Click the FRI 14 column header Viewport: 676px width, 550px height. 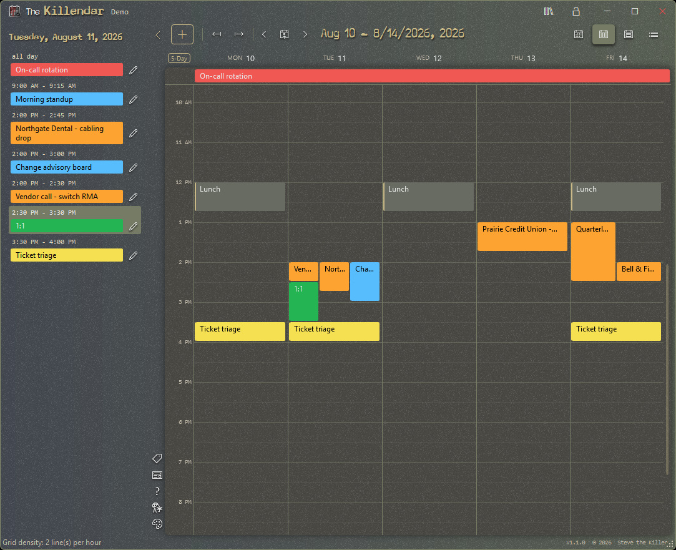pos(617,58)
